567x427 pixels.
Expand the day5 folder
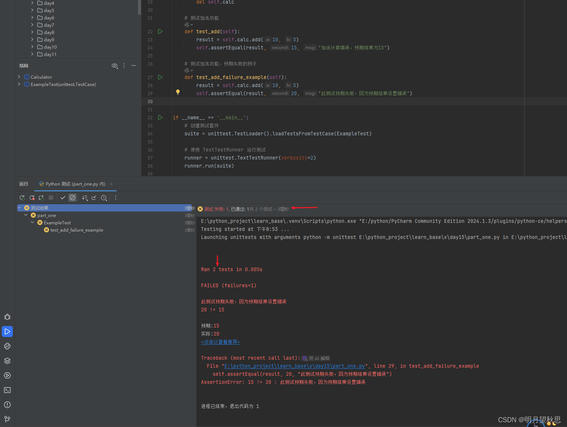coord(32,10)
